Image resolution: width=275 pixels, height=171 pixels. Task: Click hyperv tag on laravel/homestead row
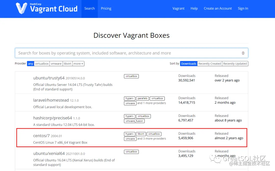point(130,99)
